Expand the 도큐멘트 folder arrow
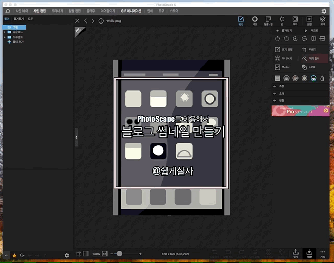334x263 pixels. (5, 37)
